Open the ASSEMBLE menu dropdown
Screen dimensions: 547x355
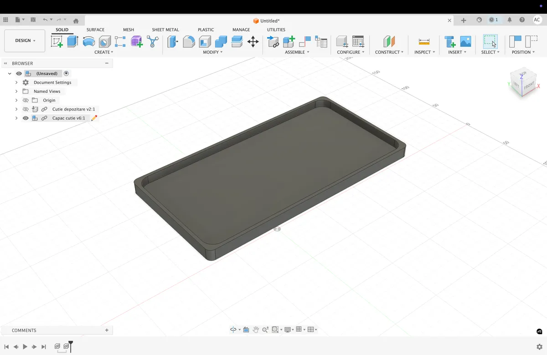(297, 52)
